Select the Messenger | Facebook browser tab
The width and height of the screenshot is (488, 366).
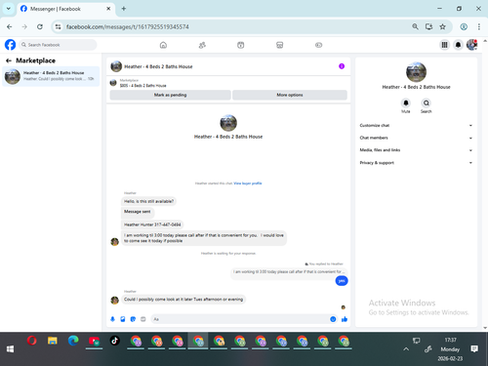click(x=65, y=9)
